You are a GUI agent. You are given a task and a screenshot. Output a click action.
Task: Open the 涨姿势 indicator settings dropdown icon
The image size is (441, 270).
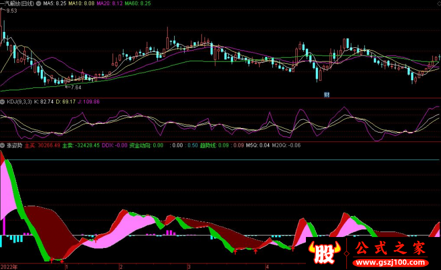click(3, 145)
